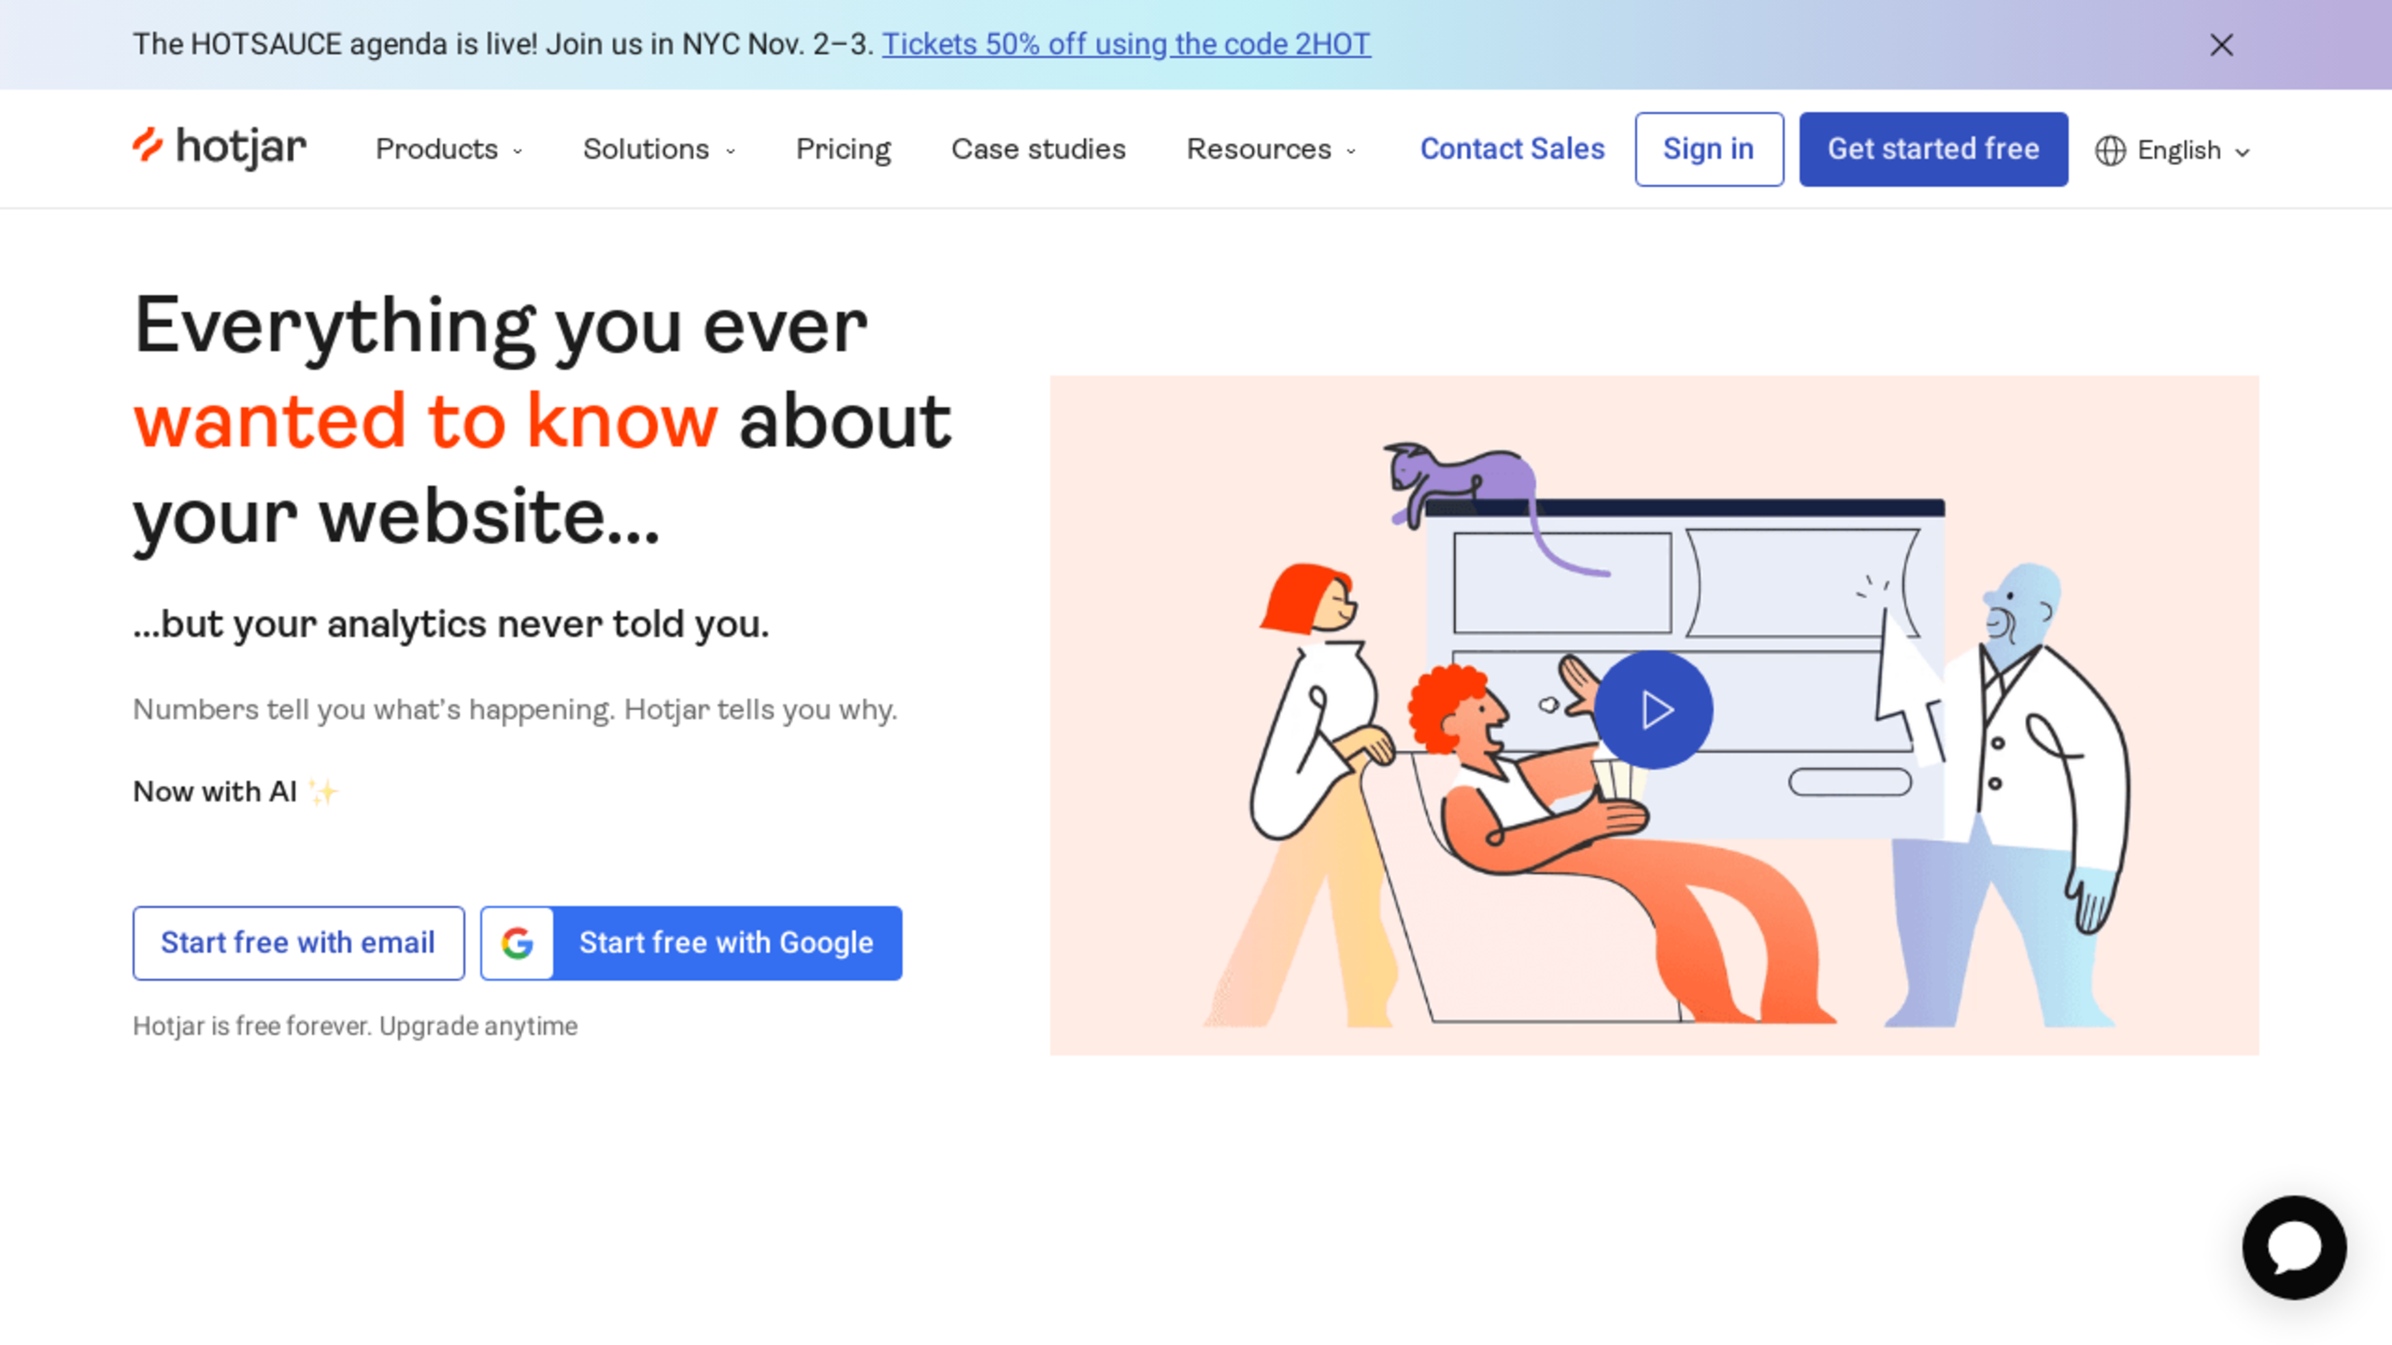
Task: Dismiss the HOTSAUCE announcement banner
Action: [x=2221, y=45]
